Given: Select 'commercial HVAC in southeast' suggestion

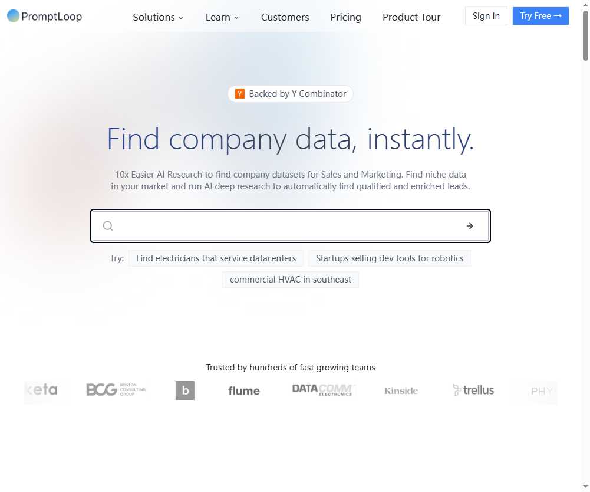Looking at the screenshot, I should point(291,280).
